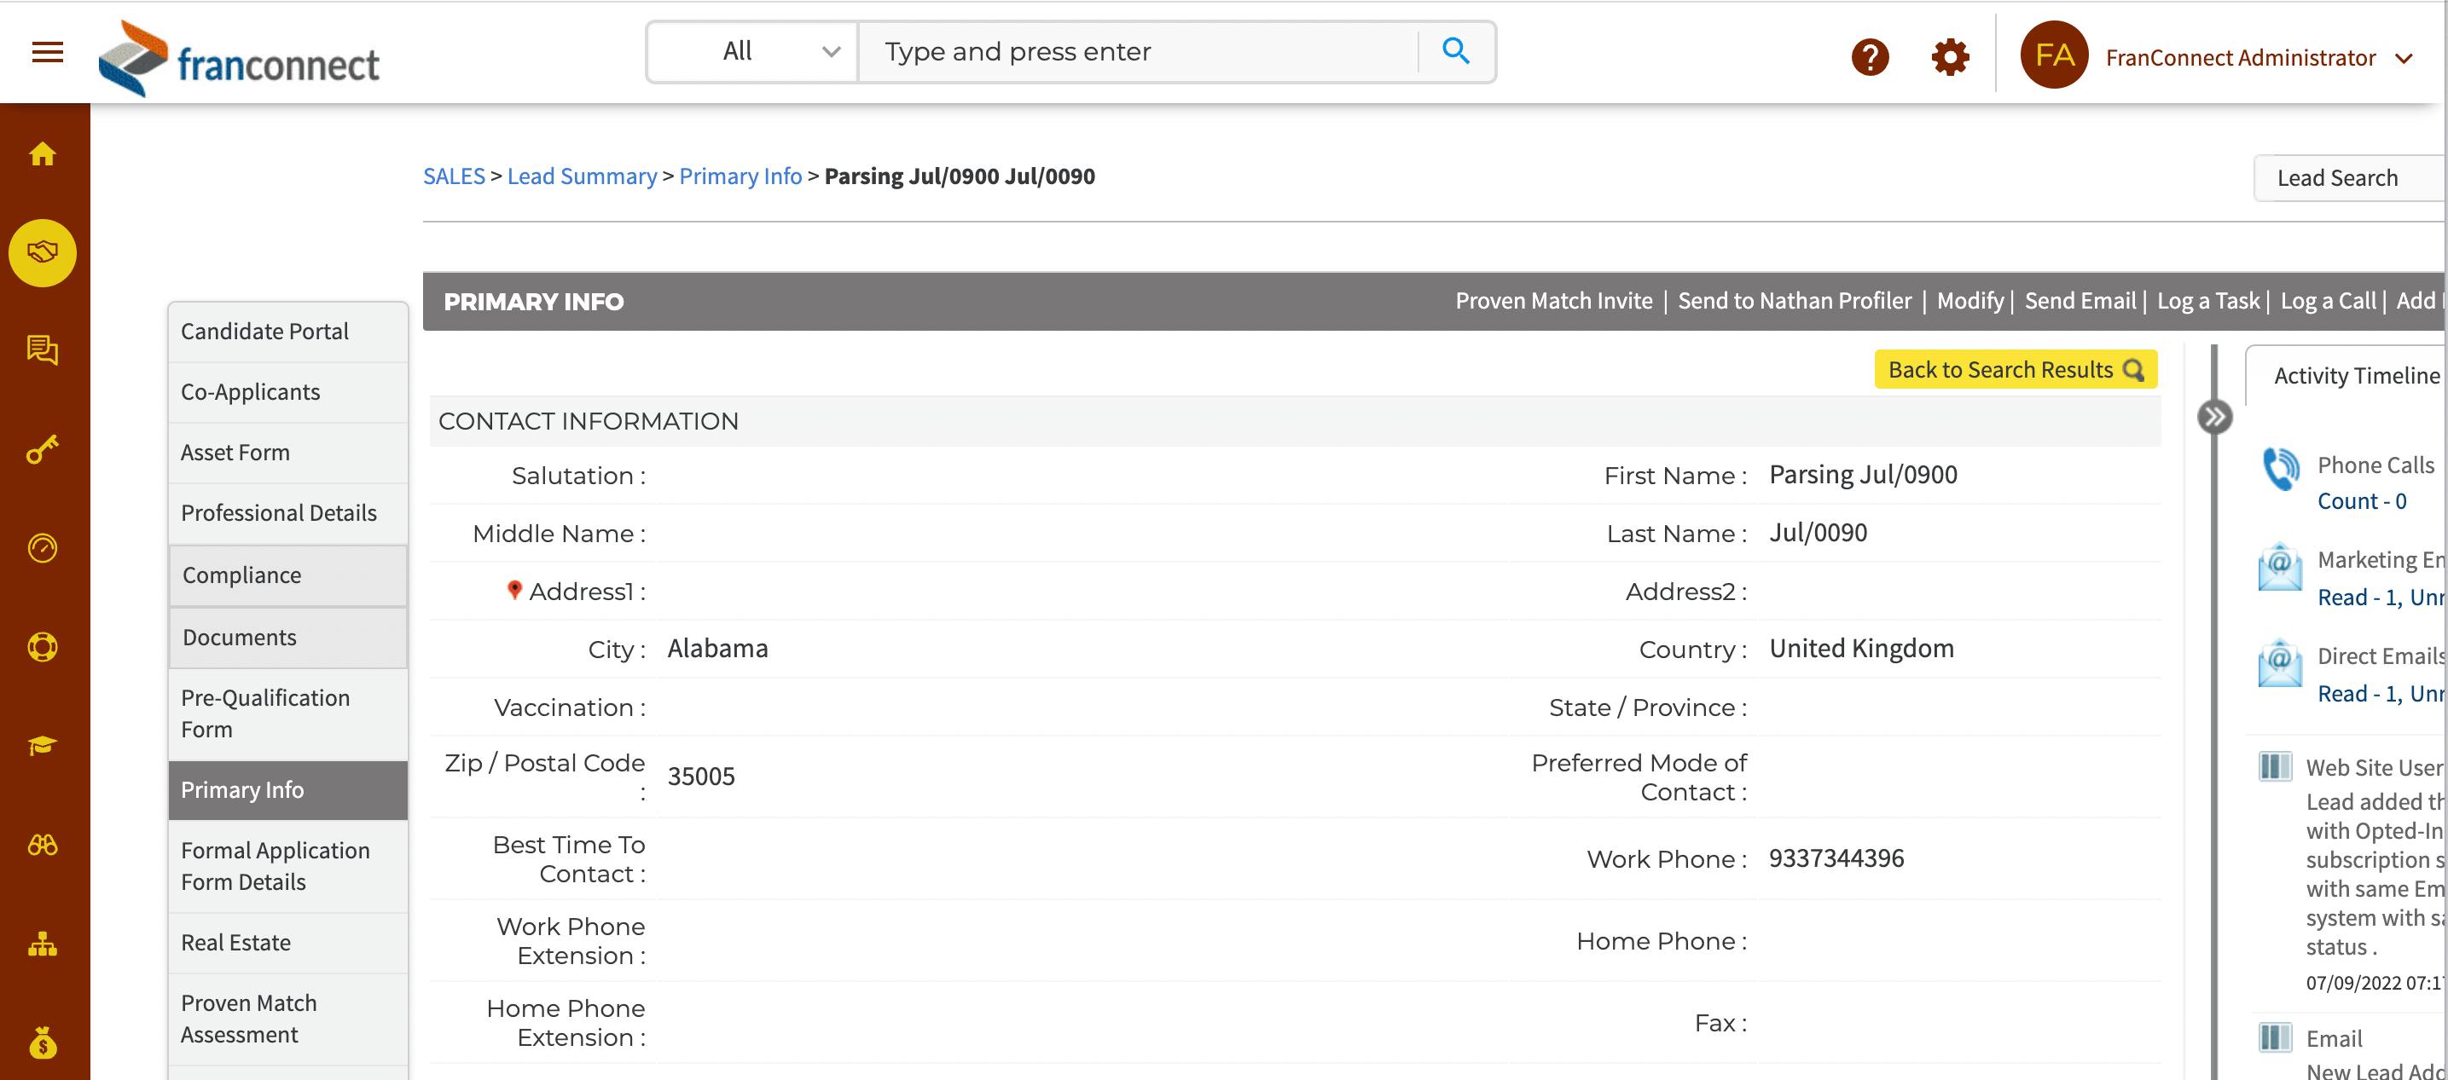This screenshot has height=1080, width=2448.
Task: Open the chat messages sidebar icon
Action: point(43,350)
